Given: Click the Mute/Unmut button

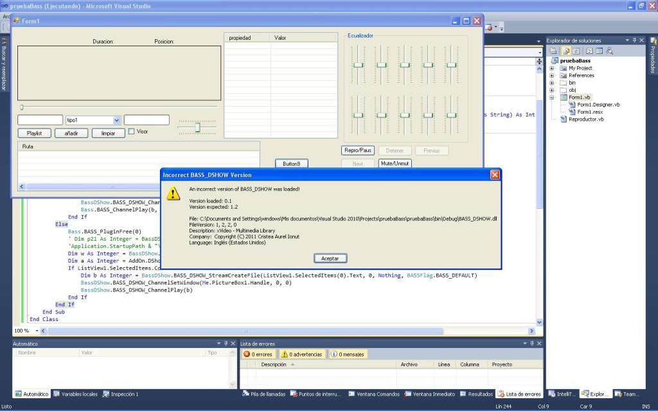Looking at the screenshot, I should 395,163.
